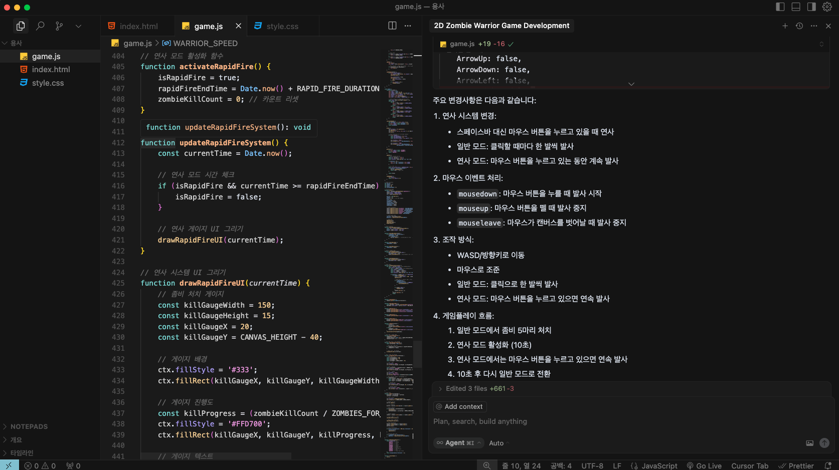Screen dimensions: 839x470
Task: Start a new chat
Action: (x=785, y=26)
